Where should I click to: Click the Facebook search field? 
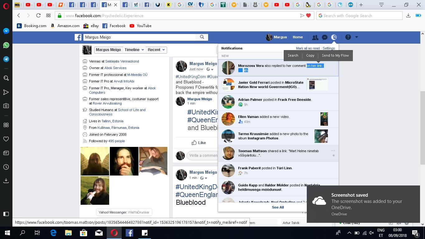[x=140, y=37]
